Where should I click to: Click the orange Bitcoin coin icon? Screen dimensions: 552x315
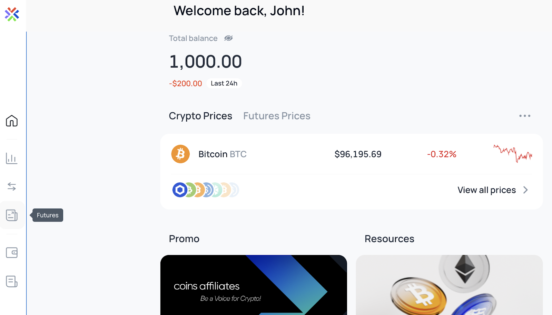pos(180,154)
